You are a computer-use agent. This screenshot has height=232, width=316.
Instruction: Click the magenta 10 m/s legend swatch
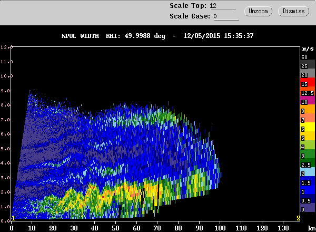[308, 100]
